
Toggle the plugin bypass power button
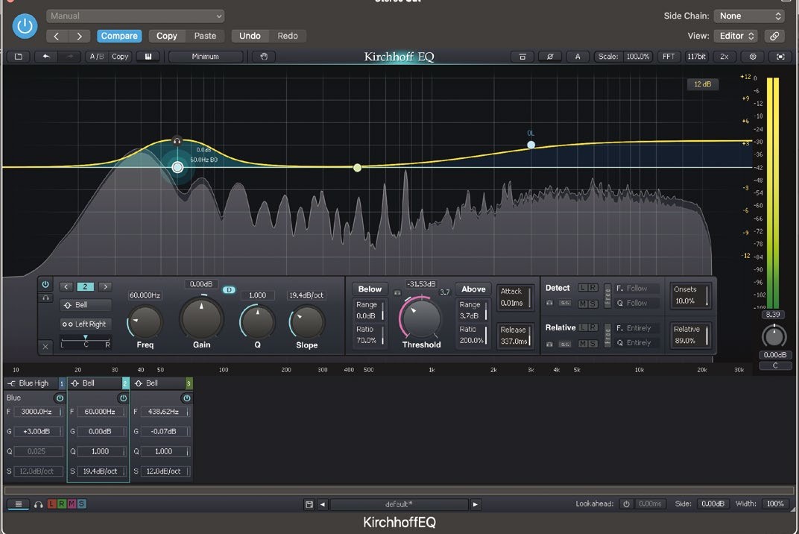[25, 26]
